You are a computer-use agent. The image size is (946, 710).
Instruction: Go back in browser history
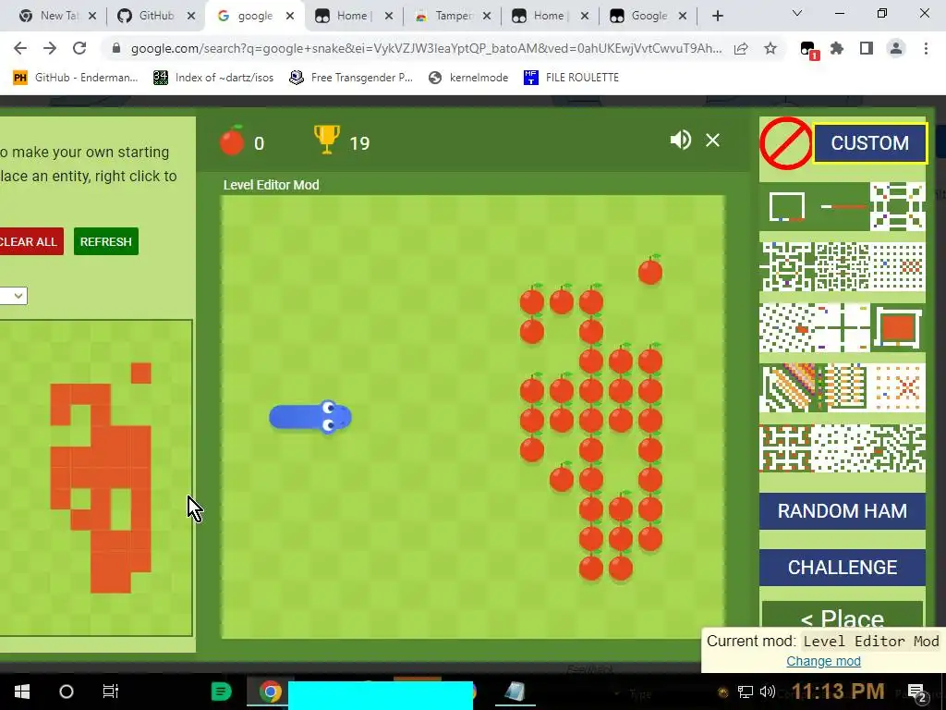[20, 48]
